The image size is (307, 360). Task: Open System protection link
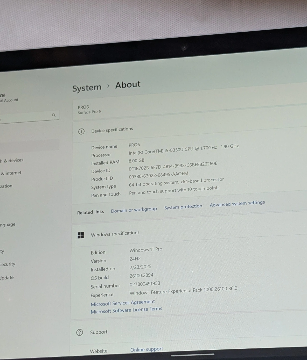click(183, 207)
